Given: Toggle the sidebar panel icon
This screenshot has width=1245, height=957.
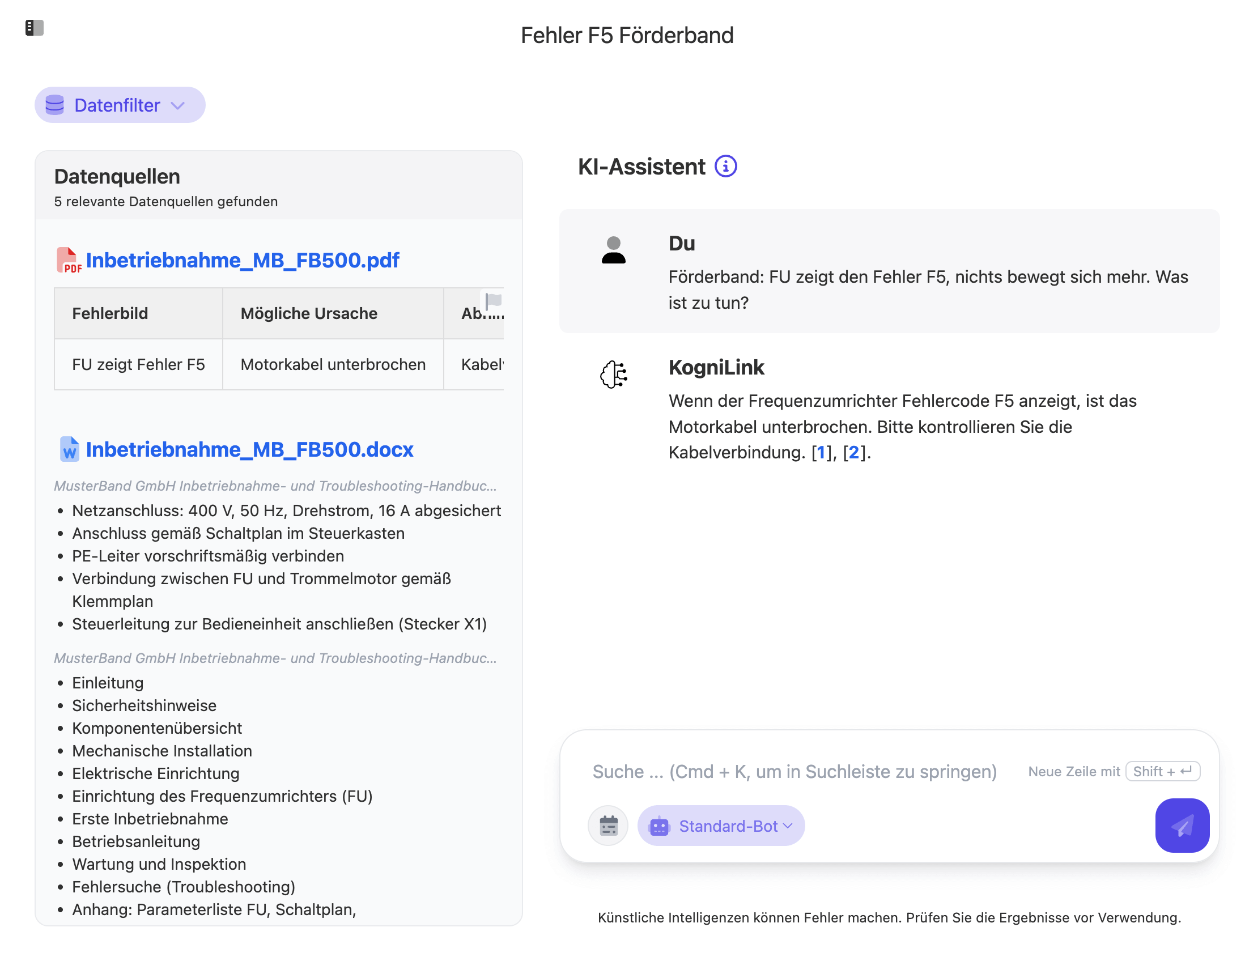Looking at the screenshot, I should [34, 27].
